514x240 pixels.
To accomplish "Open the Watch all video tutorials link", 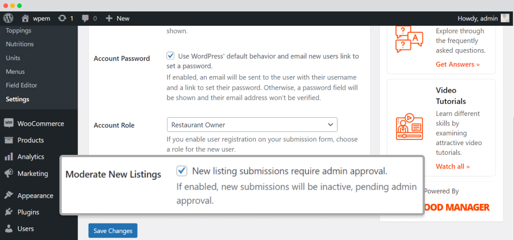I will [453, 166].
